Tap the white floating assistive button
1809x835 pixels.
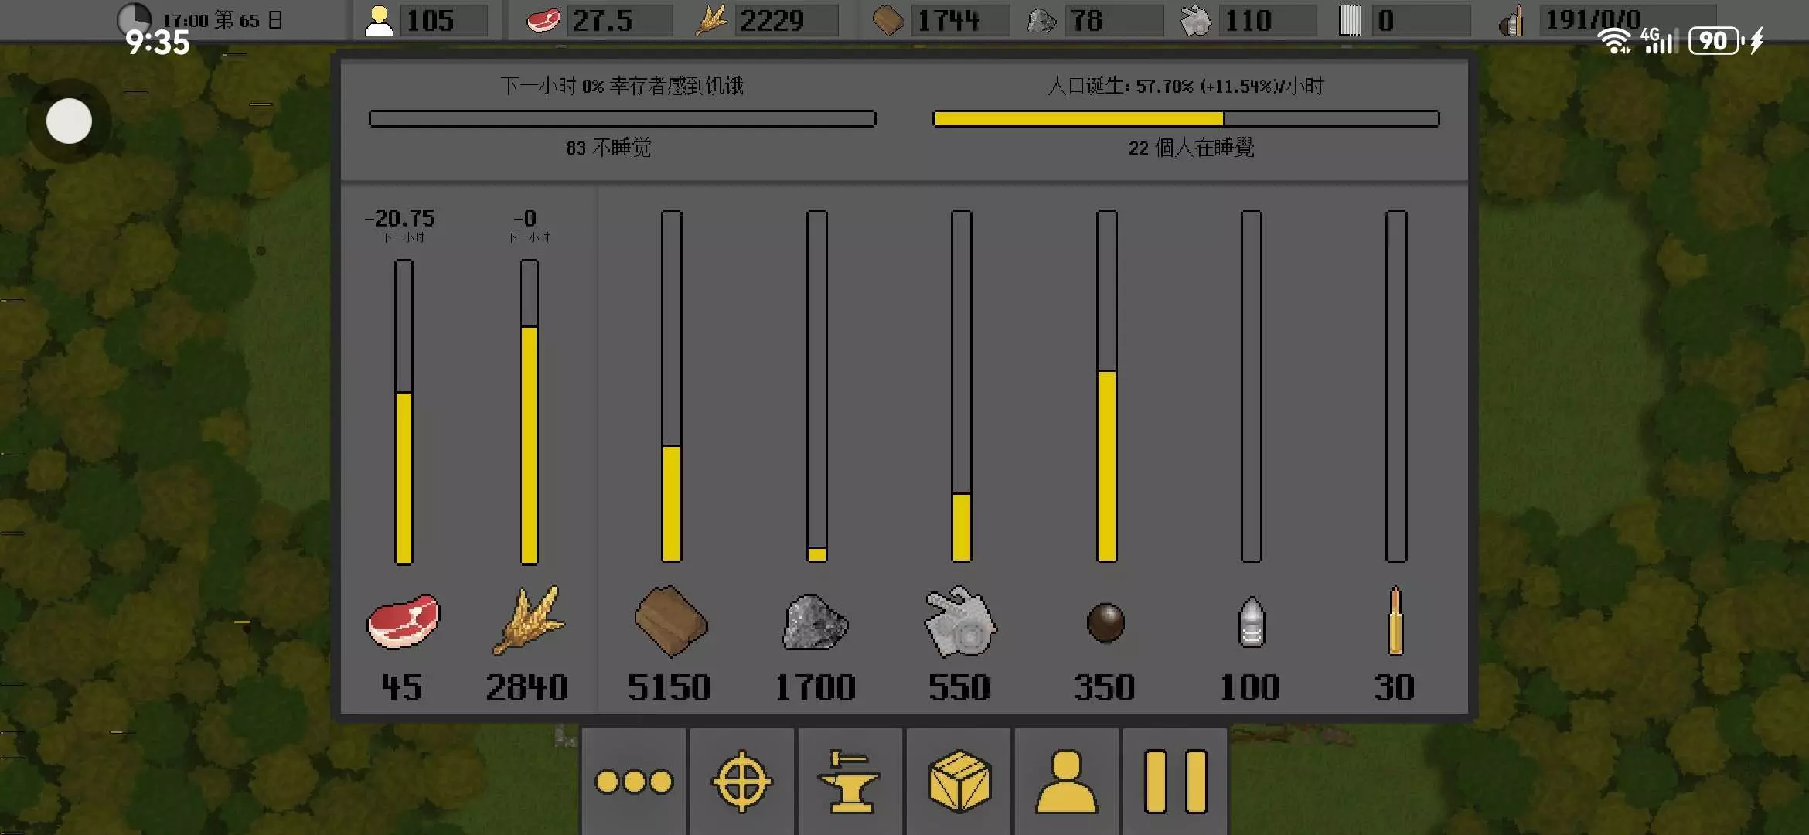pos(69,121)
